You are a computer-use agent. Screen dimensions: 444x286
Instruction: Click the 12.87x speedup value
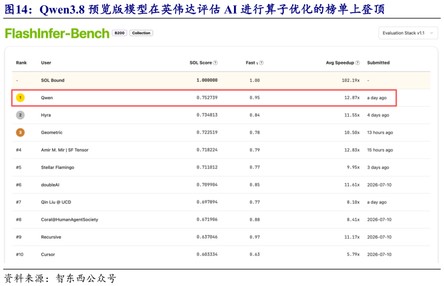pos(352,97)
